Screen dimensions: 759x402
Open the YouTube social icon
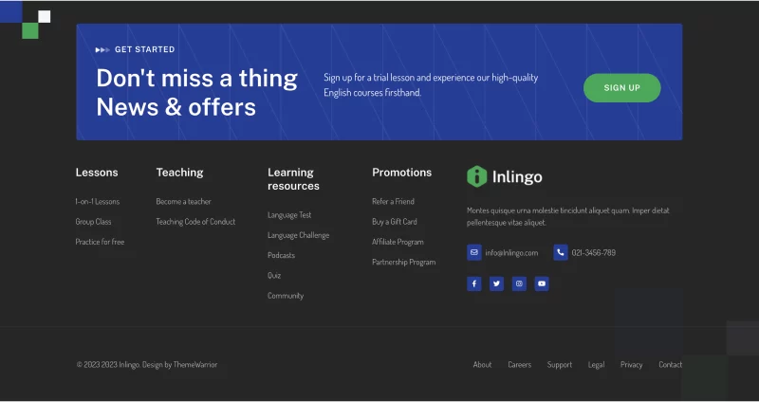542,283
